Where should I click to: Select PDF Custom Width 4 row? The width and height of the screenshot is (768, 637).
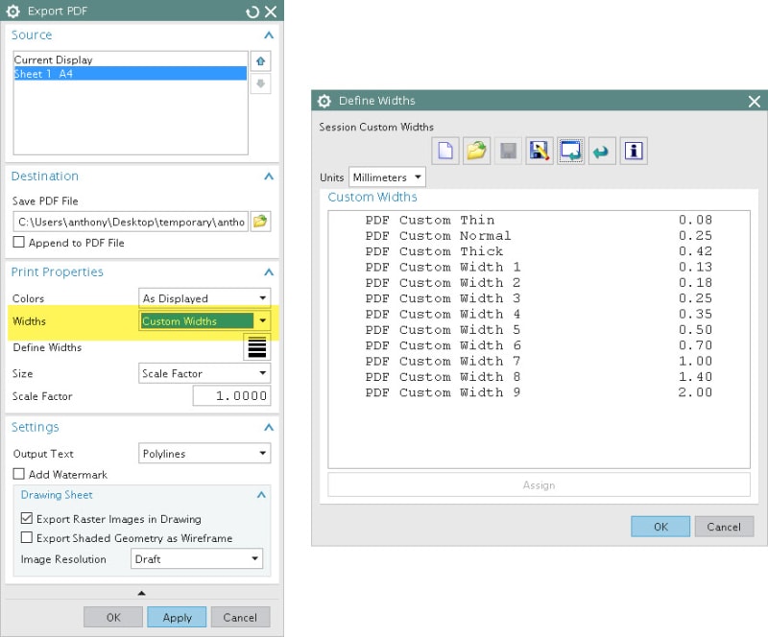(x=539, y=314)
